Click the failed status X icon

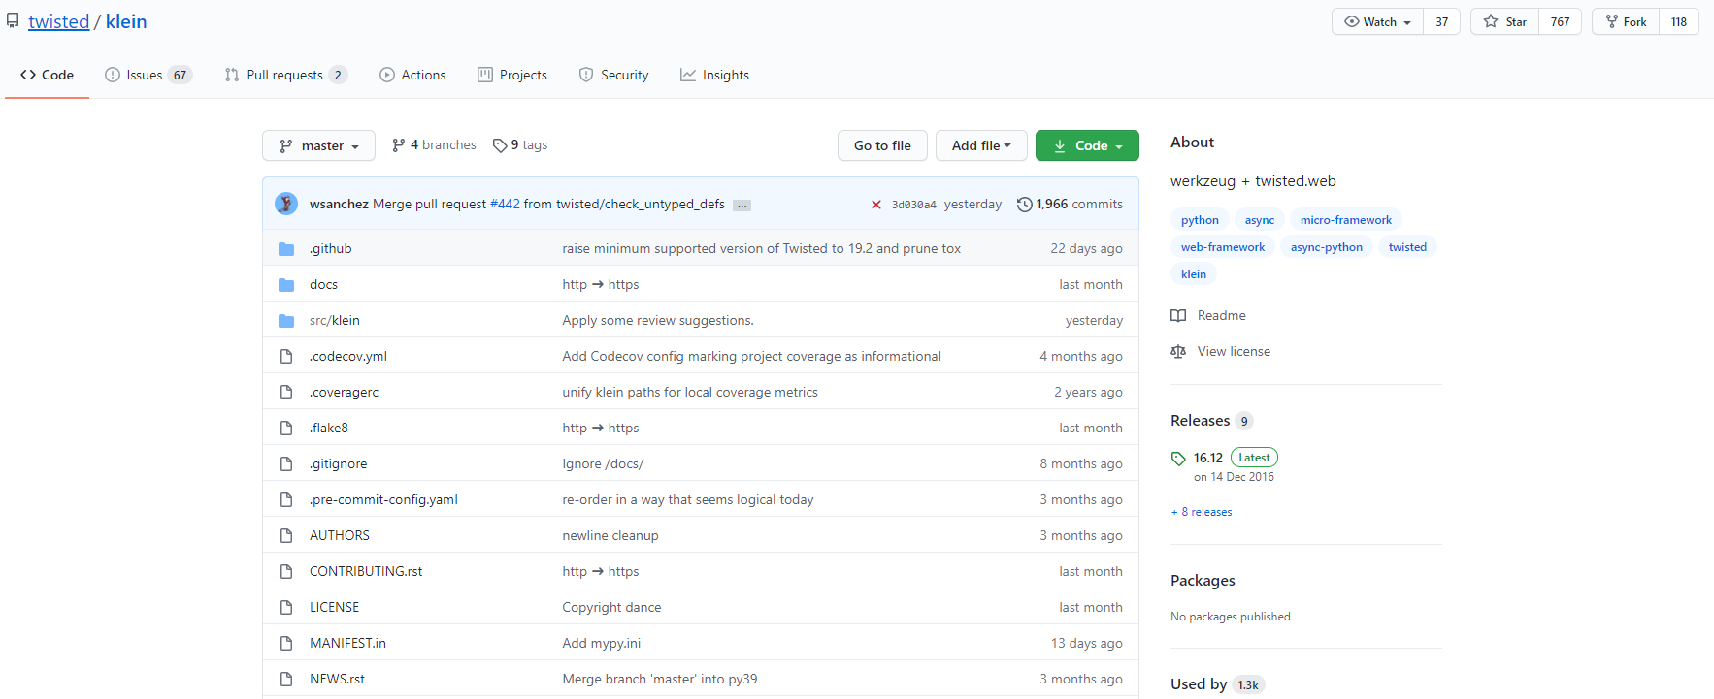tap(876, 205)
